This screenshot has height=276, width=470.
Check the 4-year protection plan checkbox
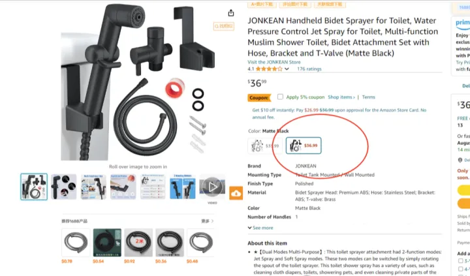point(461,269)
